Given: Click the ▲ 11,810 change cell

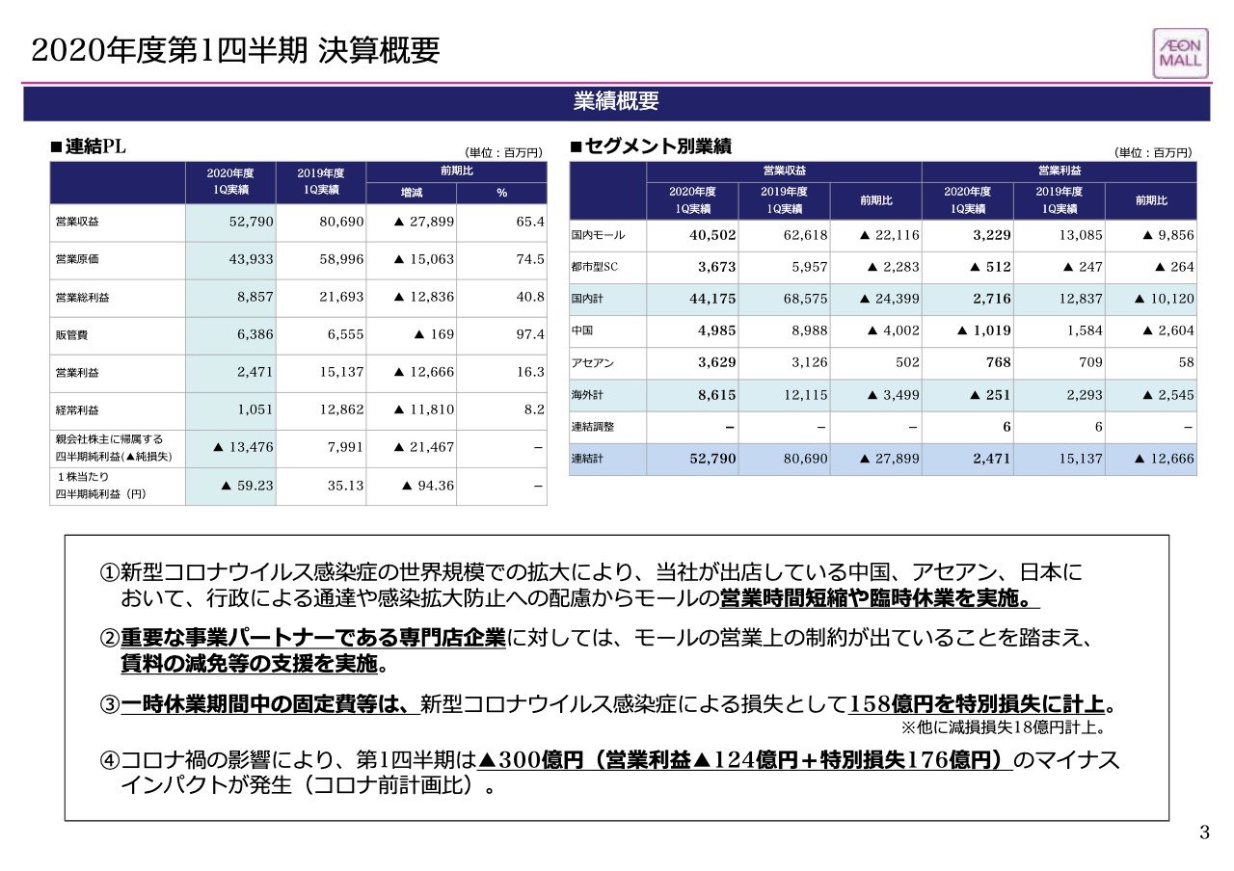Looking at the screenshot, I should pyautogui.click(x=424, y=409).
